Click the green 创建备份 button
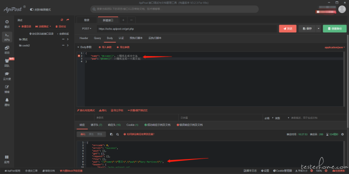349x174 pixels. [x=335, y=29]
